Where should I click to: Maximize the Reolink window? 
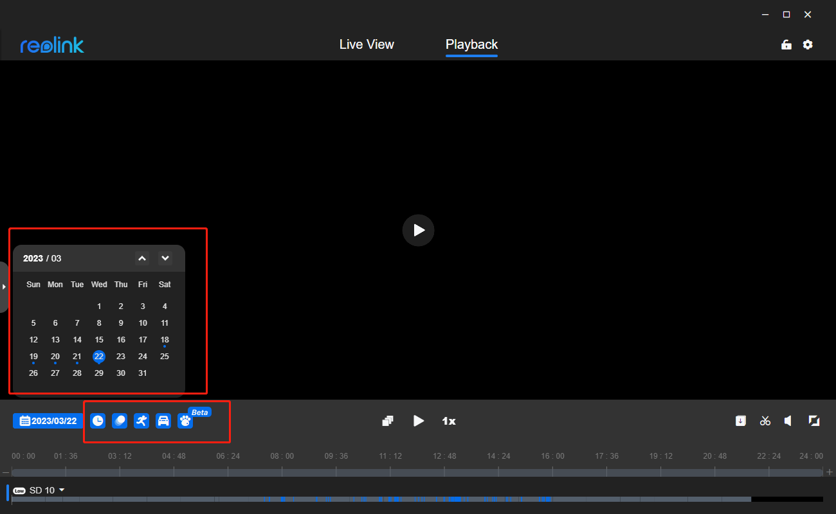pyautogui.click(x=786, y=14)
